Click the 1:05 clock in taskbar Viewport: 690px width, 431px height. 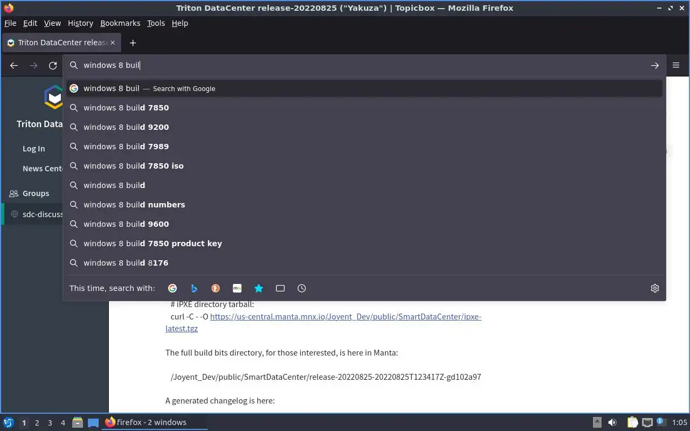coord(680,422)
